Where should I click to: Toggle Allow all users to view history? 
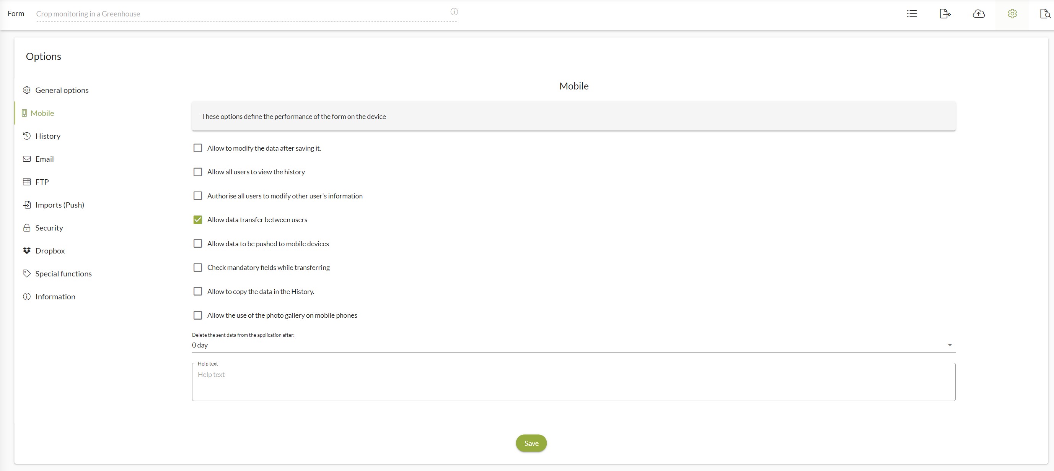(198, 171)
